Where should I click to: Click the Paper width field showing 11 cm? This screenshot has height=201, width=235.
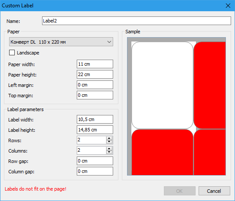(95, 64)
